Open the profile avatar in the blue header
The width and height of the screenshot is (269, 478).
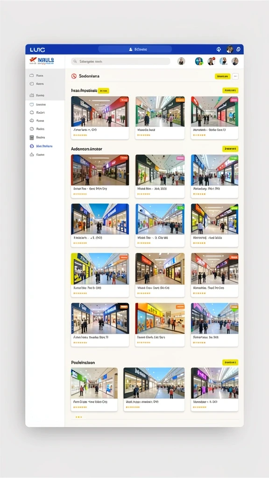[229, 49]
